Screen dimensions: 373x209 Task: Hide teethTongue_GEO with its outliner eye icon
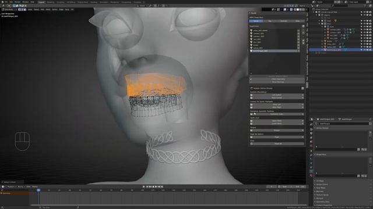click(364, 50)
